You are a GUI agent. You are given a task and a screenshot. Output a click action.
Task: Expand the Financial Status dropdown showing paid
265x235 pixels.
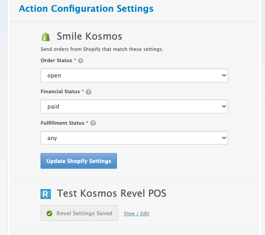pyautogui.click(x=134, y=106)
